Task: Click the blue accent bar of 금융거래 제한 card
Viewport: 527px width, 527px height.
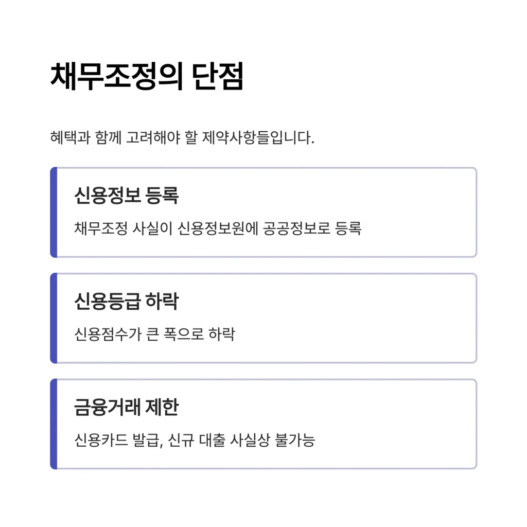Action: (53, 424)
